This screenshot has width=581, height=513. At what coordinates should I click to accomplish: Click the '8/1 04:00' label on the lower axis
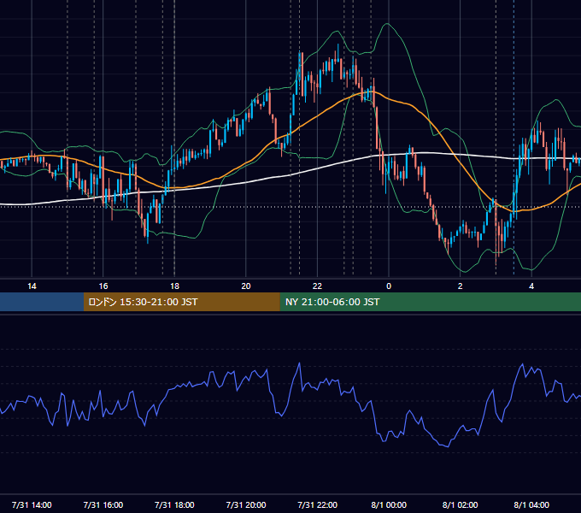tap(531, 504)
